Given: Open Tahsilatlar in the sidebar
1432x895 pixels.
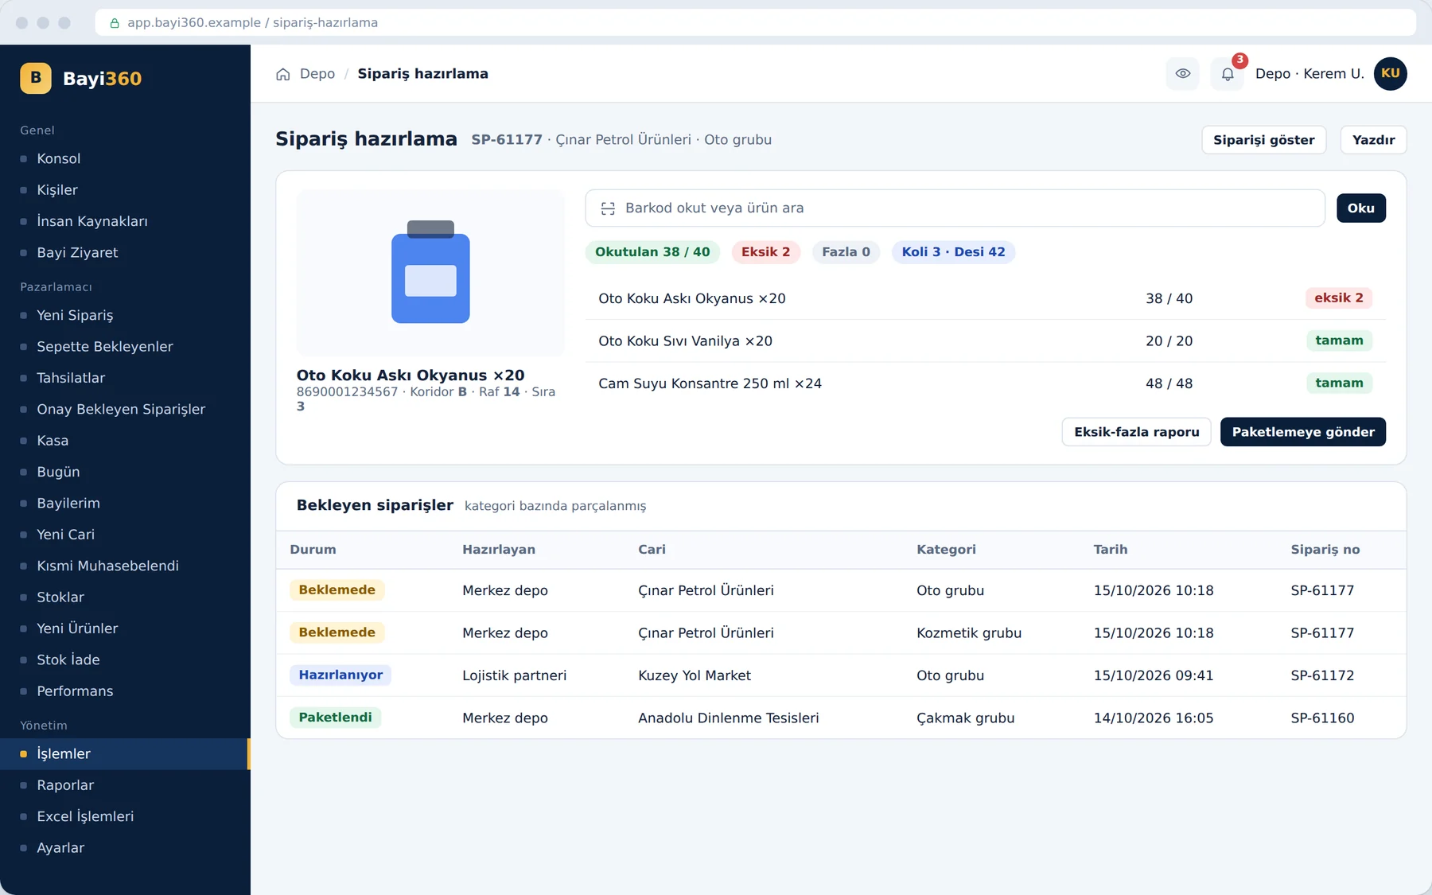Looking at the screenshot, I should 125,378.
